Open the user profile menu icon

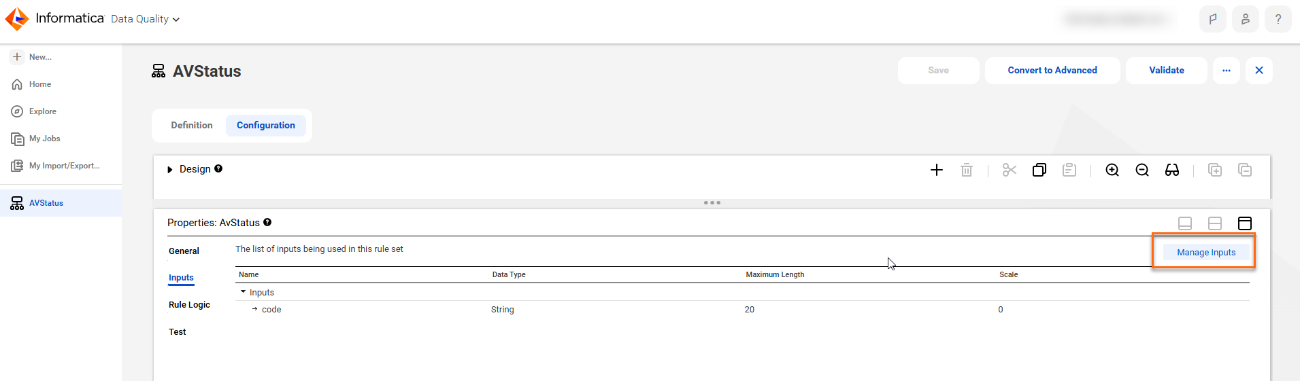tap(1245, 19)
